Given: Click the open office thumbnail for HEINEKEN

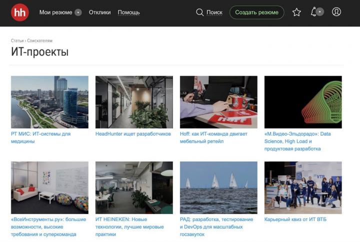Looking at the screenshot, I should (x=134, y=188).
